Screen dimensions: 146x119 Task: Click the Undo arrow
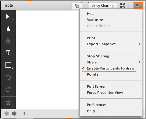[x=8, y=77]
